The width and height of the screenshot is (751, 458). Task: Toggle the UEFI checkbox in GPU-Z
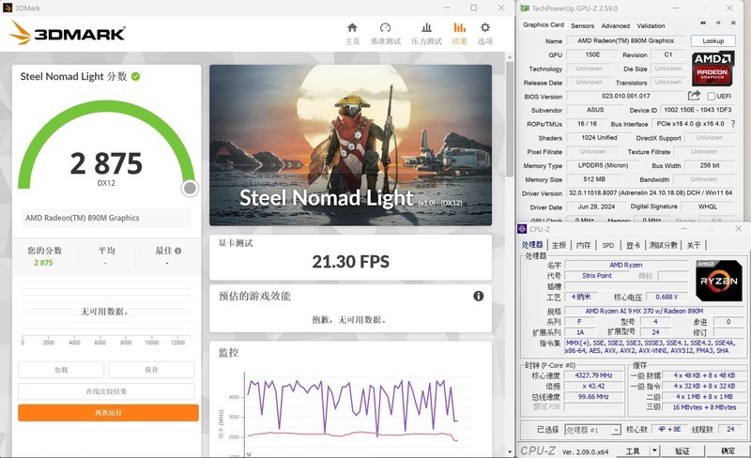pos(712,96)
